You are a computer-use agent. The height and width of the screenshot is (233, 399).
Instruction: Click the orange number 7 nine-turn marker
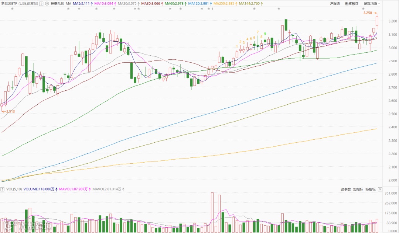point(258,32)
